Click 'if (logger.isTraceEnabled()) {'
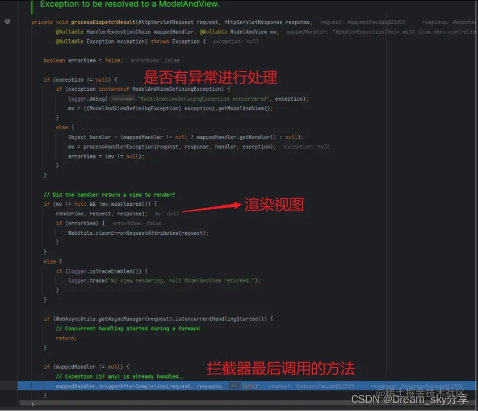 [102, 271]
